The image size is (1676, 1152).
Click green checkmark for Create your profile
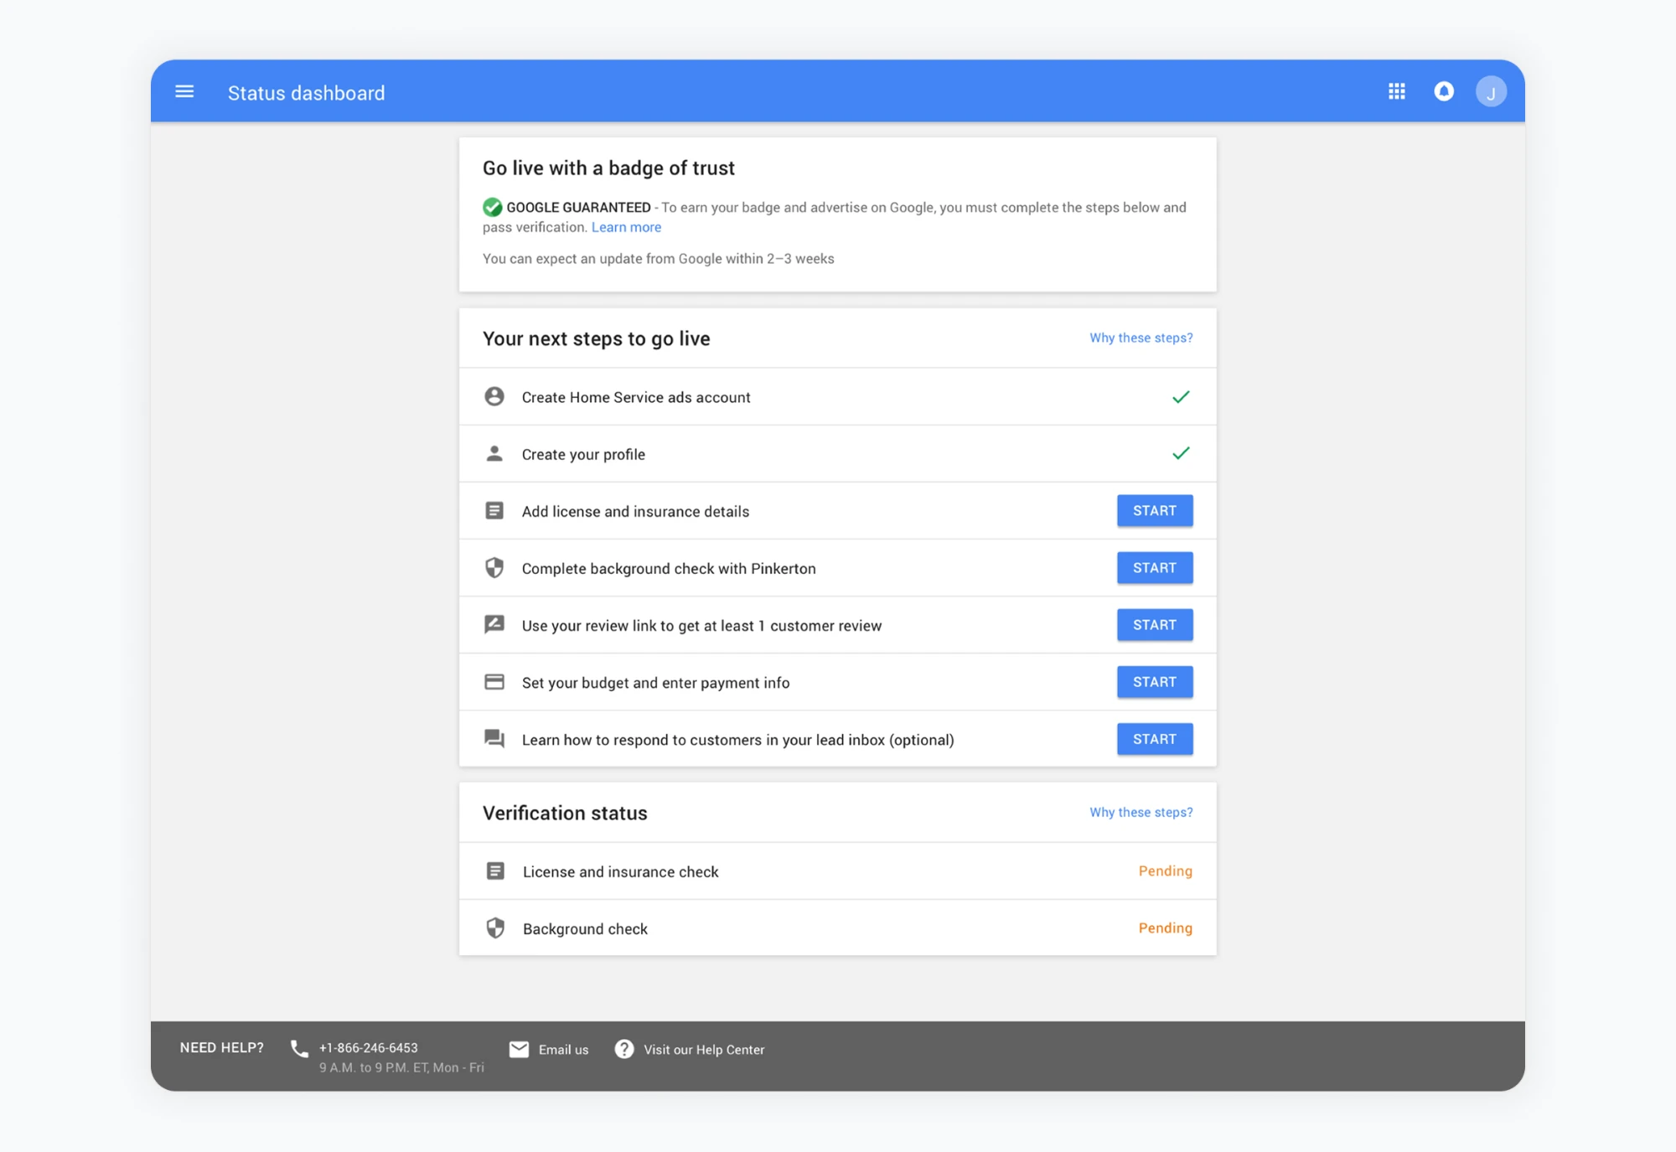[x=1181, y=453]
